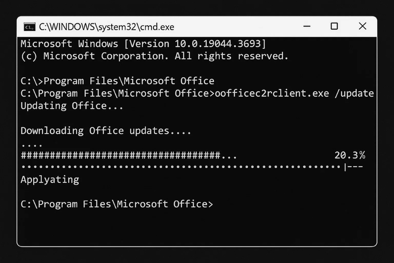Click the Microsoft Corporation copyright line
This screenshot has width=394, height=263.
[154, 56]
